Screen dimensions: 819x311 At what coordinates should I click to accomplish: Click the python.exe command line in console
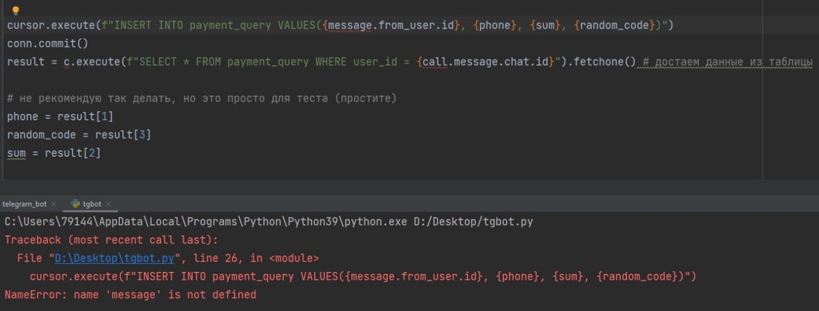click(x=269, y=222)
